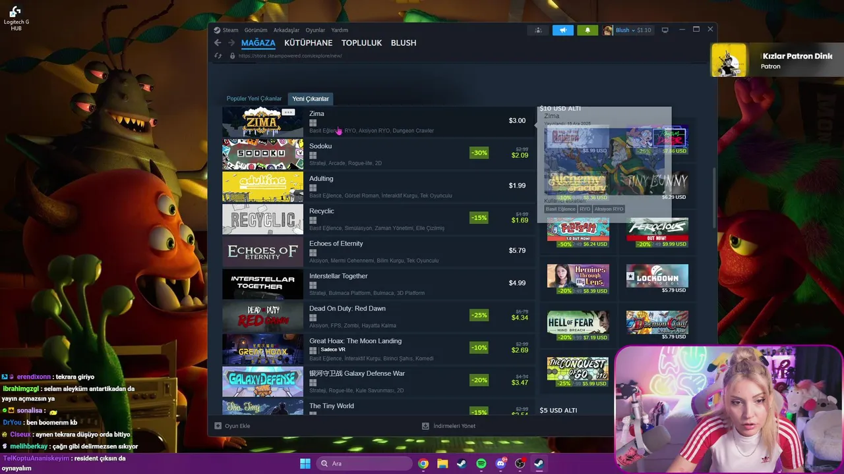Open Spotify from taskbar
The width and height of the screenshot is (844, 474).
click(481, 463)
